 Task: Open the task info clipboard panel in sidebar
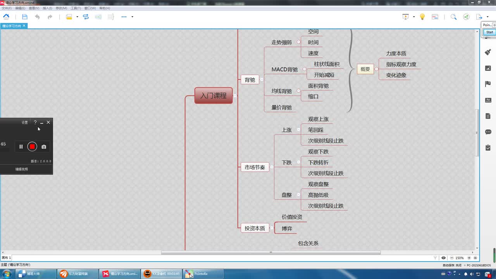[x=488, y=148]
